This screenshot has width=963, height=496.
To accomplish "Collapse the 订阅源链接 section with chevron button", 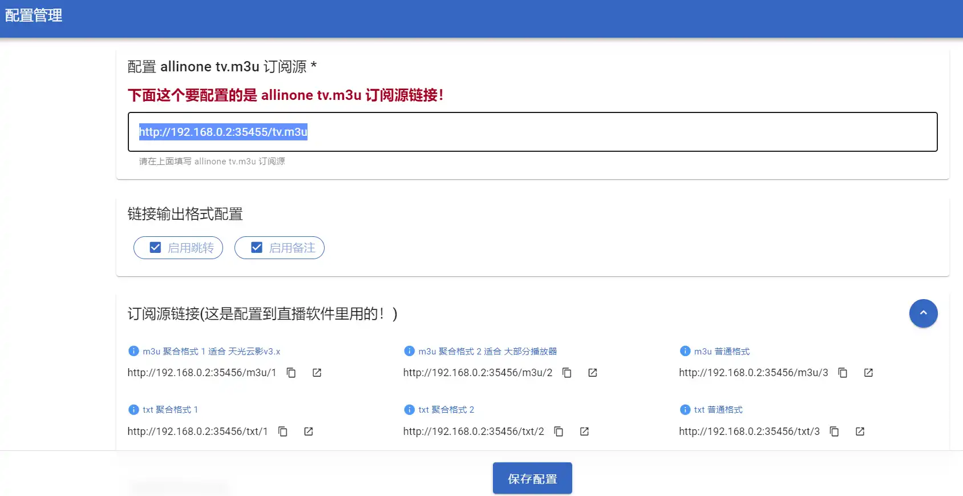I will pos(923,313).
